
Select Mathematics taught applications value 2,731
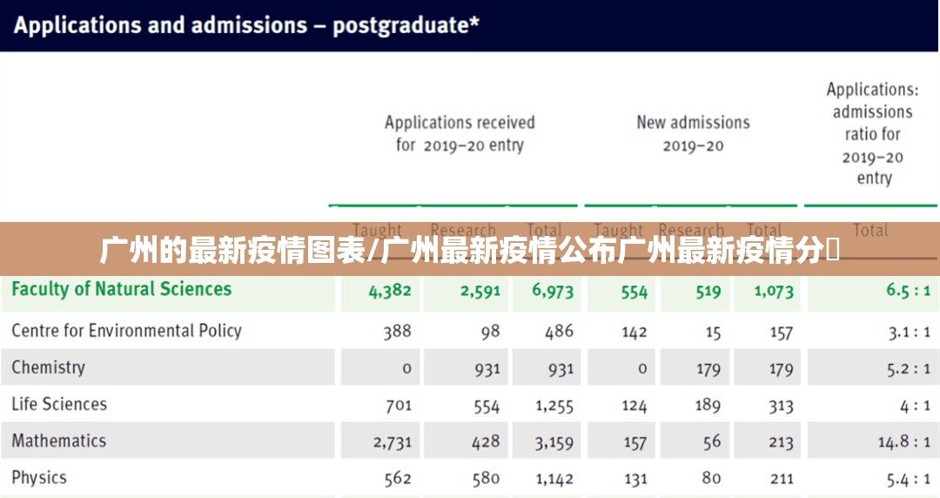click(392, 442)
